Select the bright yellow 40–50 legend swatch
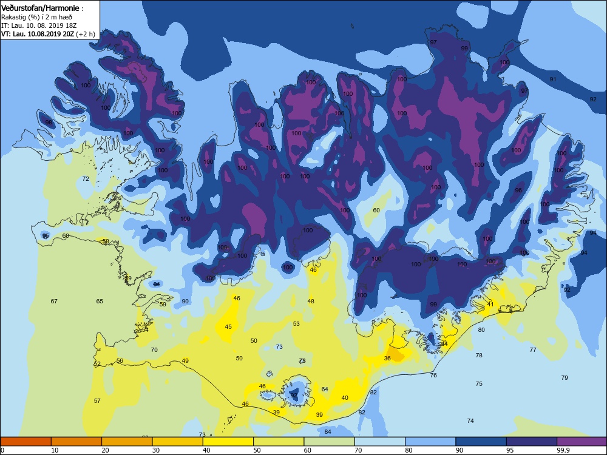The image size is (607, 455). (x=228, y=442)
